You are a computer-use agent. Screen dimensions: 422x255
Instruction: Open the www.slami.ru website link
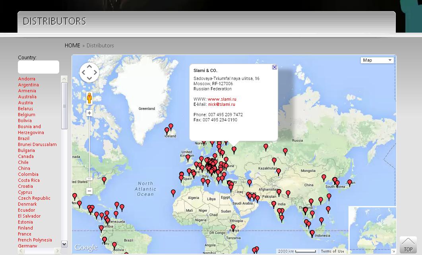(x=222, y=99)
